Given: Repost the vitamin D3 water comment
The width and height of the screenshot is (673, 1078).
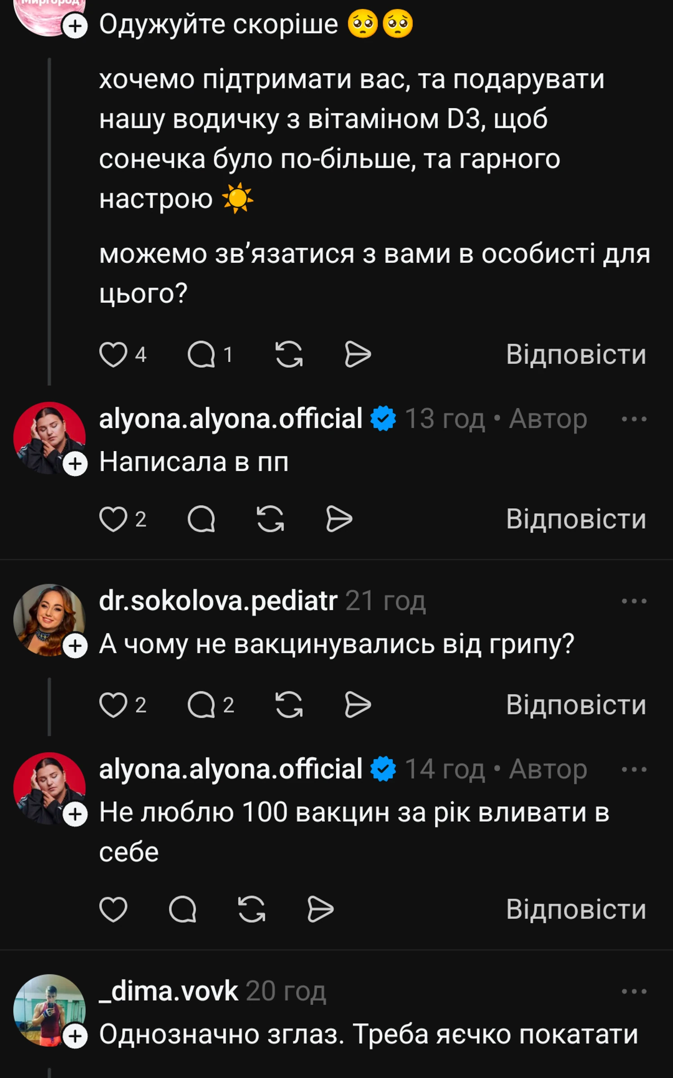Looking at the screenshot, I should [x=288, y=355].
